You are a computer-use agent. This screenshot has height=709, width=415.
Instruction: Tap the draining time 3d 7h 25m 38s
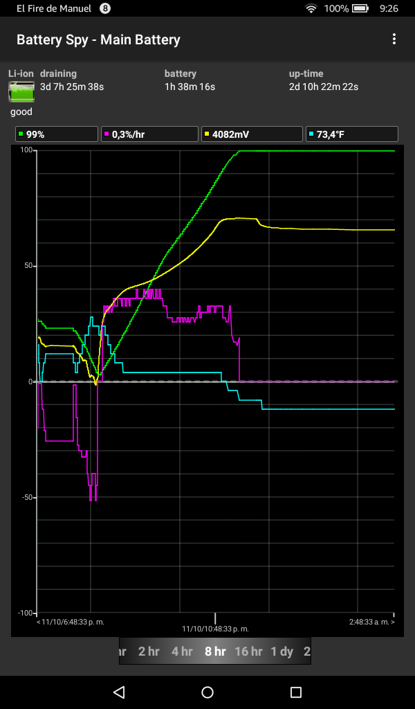point(72,87)
